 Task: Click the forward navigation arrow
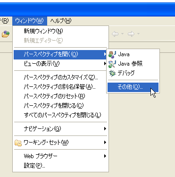(131, 34)
